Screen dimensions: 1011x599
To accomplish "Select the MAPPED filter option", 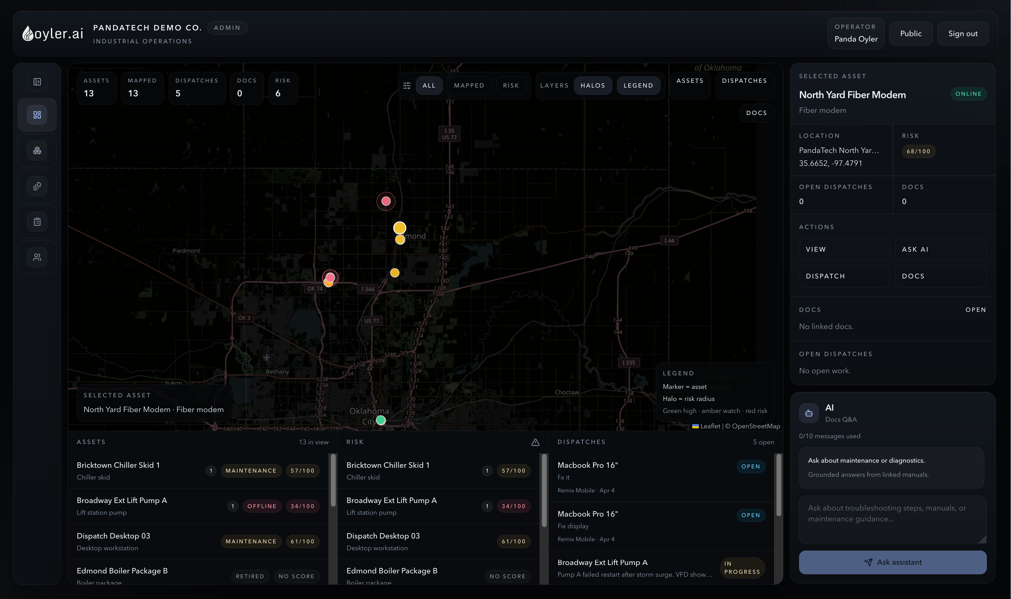I will 469,85.
